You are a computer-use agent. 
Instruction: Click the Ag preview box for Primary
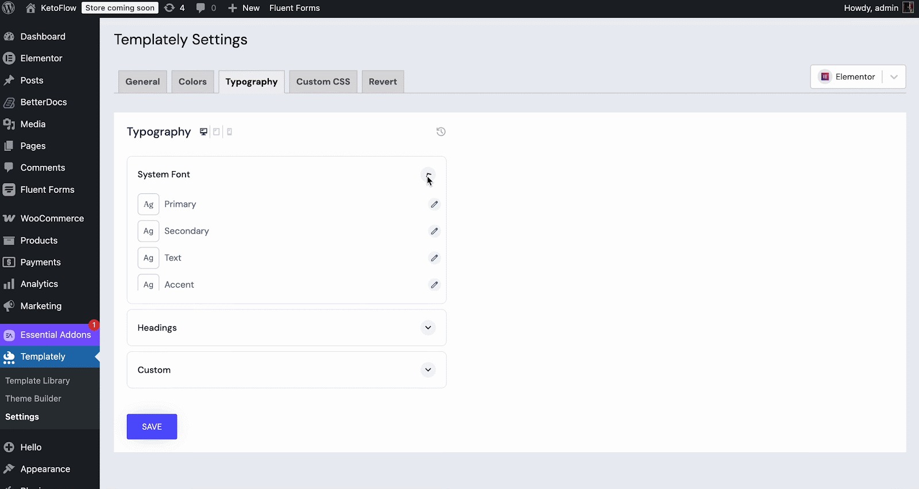coord(148,204)
